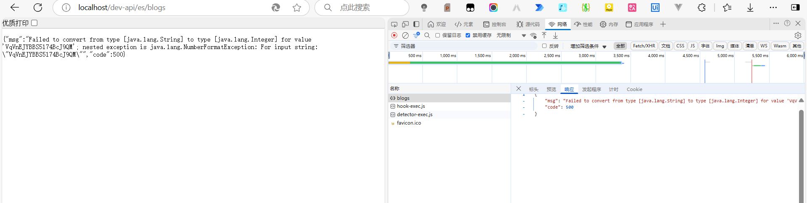The height and width of the screenshot is (203, 807).
Task: Open DevTools help icon
Action: click(x=787, y=23)
